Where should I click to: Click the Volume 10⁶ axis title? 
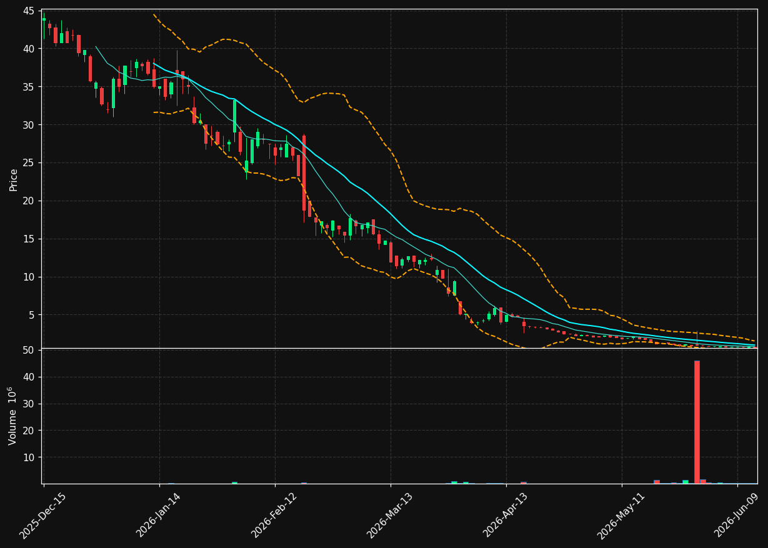pos(12,416)
